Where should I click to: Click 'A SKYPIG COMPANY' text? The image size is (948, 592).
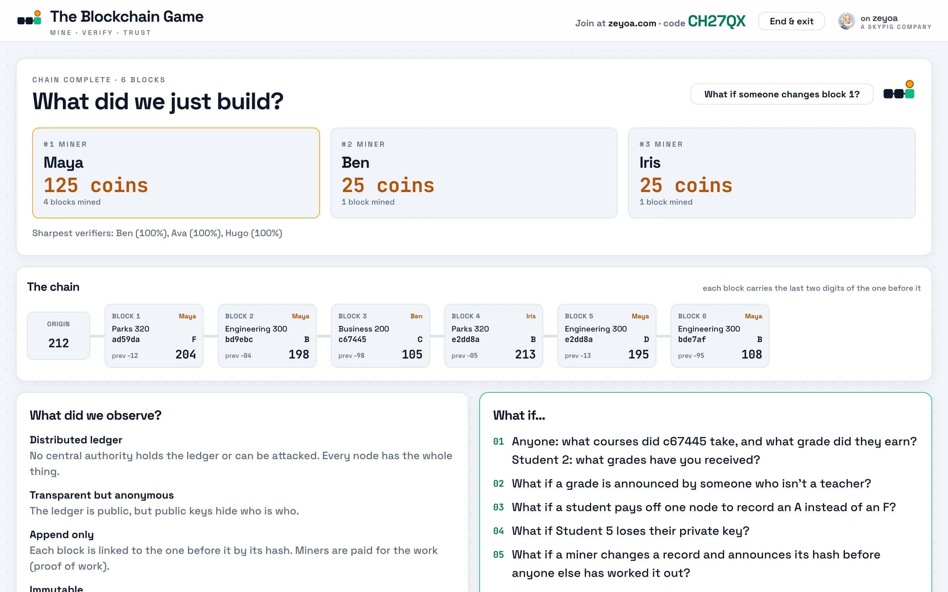click(896, 27)
